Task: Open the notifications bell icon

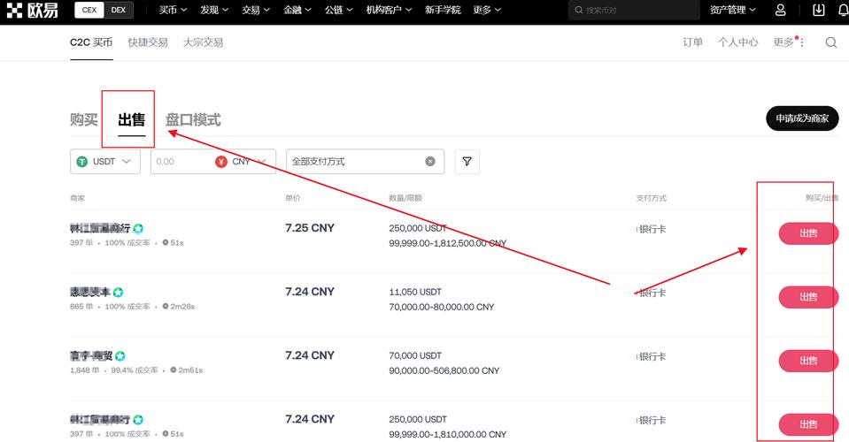Action: click(x=843, y=11)
